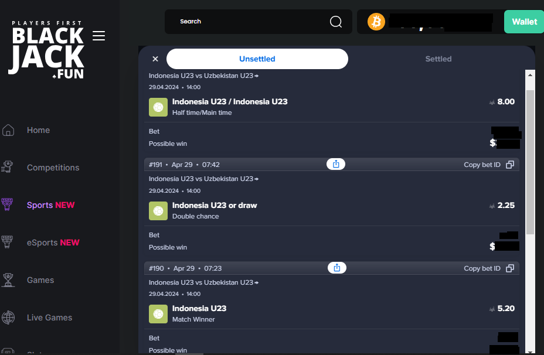Viewport: 544px width, 355px height.
Task: Click soccer ball icon for Match Winner bet
Action: tap(158, 314)
